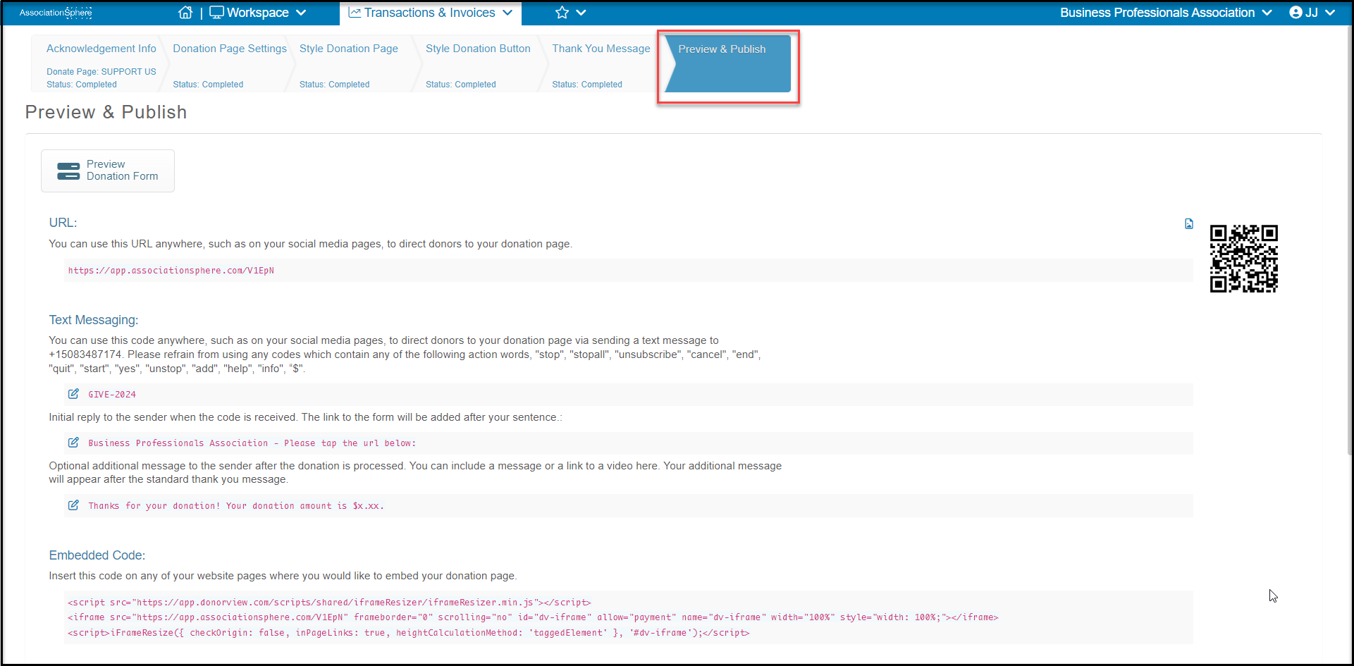
Task: Open the Business Professionals Association dropdown
Action: click(1267, 13)
